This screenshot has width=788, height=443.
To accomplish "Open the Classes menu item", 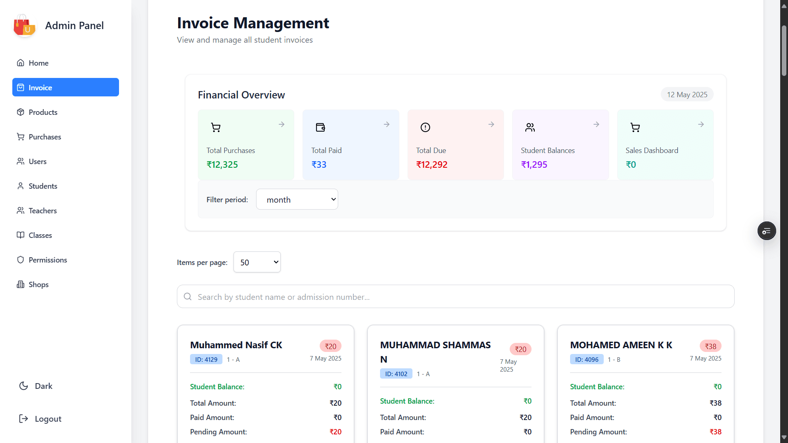I will (66, 235).
